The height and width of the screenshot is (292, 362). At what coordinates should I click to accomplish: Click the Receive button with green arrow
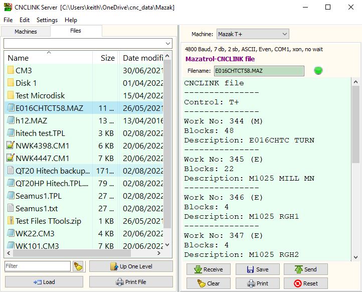(x=208, y=269)
